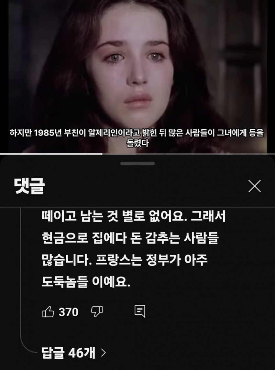This screenshot has height=370, width=275.
Task: Tap the reply speech-bubble icon under the comment
Action: coord(140,312)
